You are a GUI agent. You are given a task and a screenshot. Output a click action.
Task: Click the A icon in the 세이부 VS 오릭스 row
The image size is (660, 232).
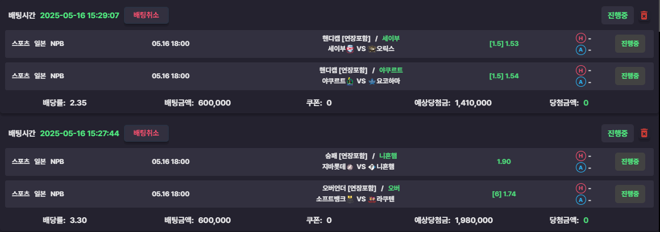pyautogui.click(x=581, y=50)
